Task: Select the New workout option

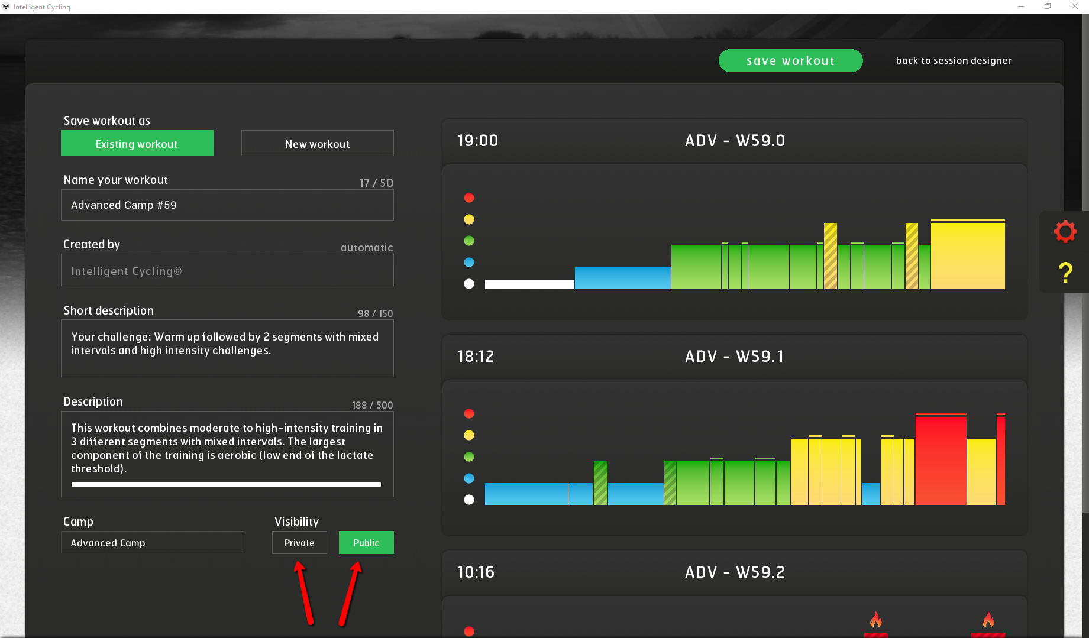Action: [x=318, y=144]
